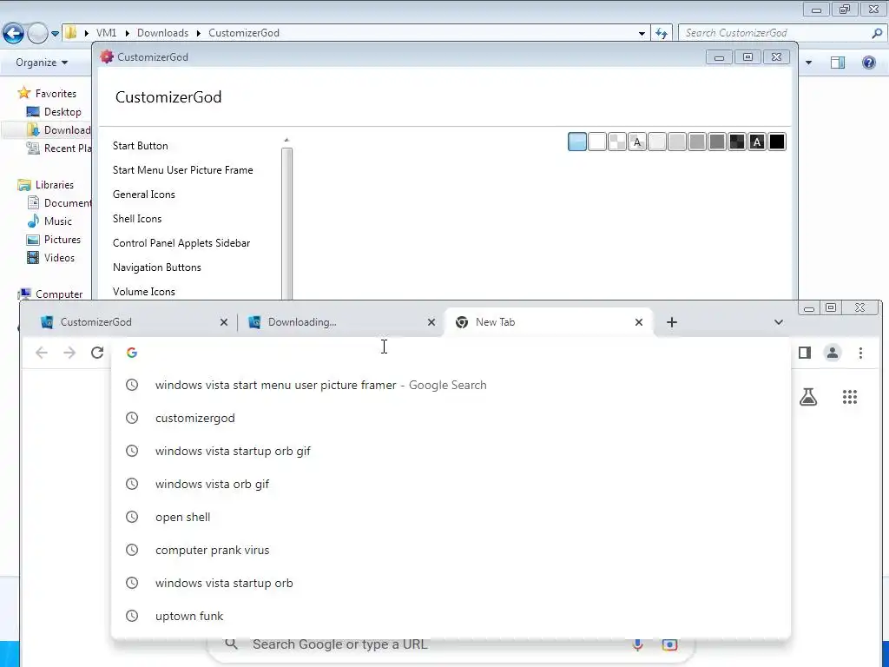Open Explorer help icon

[868, 63]
